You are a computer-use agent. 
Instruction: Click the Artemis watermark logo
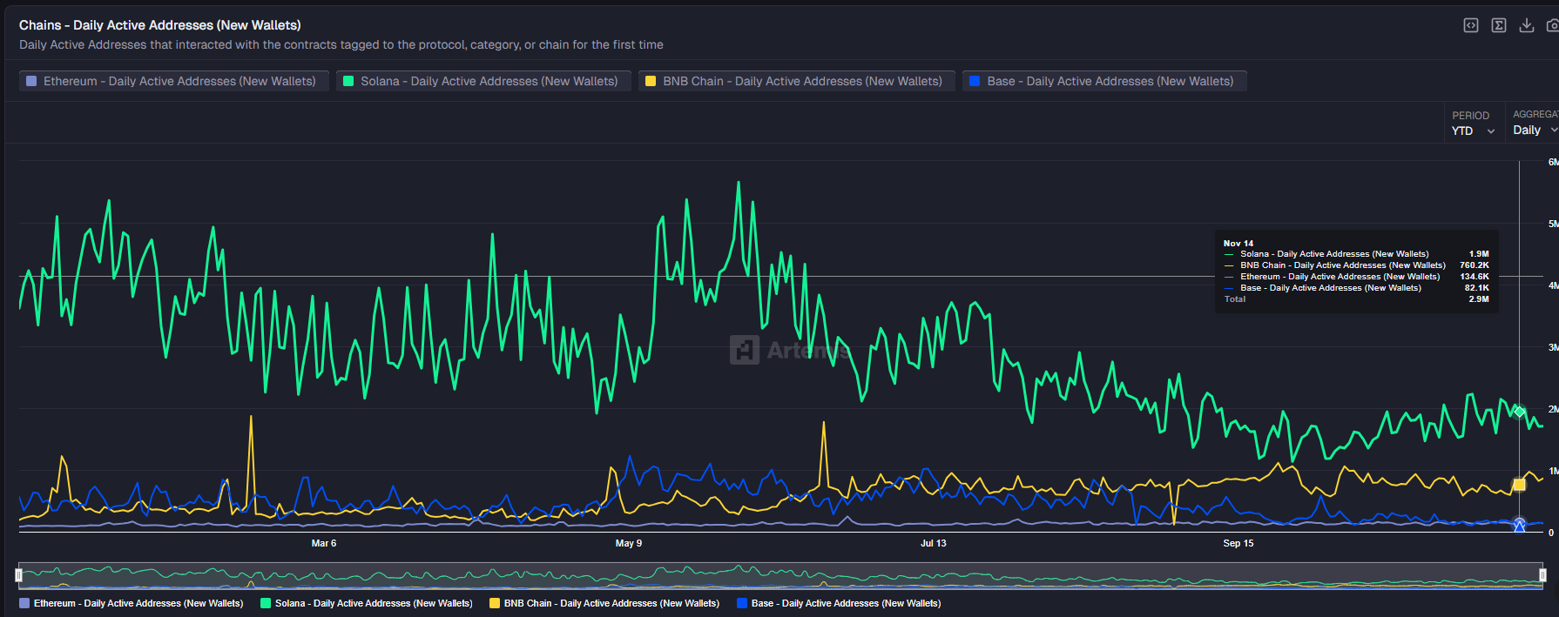click(745, 350)
